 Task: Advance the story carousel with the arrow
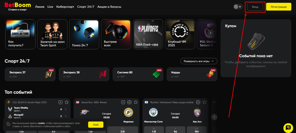click(x=210, y=33)
